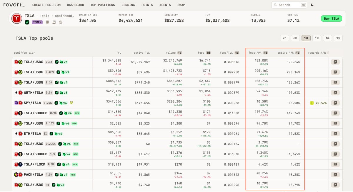Open the CREATE POSITION page
This screenshot has width=353, height=192.
[x=46, y=5]
